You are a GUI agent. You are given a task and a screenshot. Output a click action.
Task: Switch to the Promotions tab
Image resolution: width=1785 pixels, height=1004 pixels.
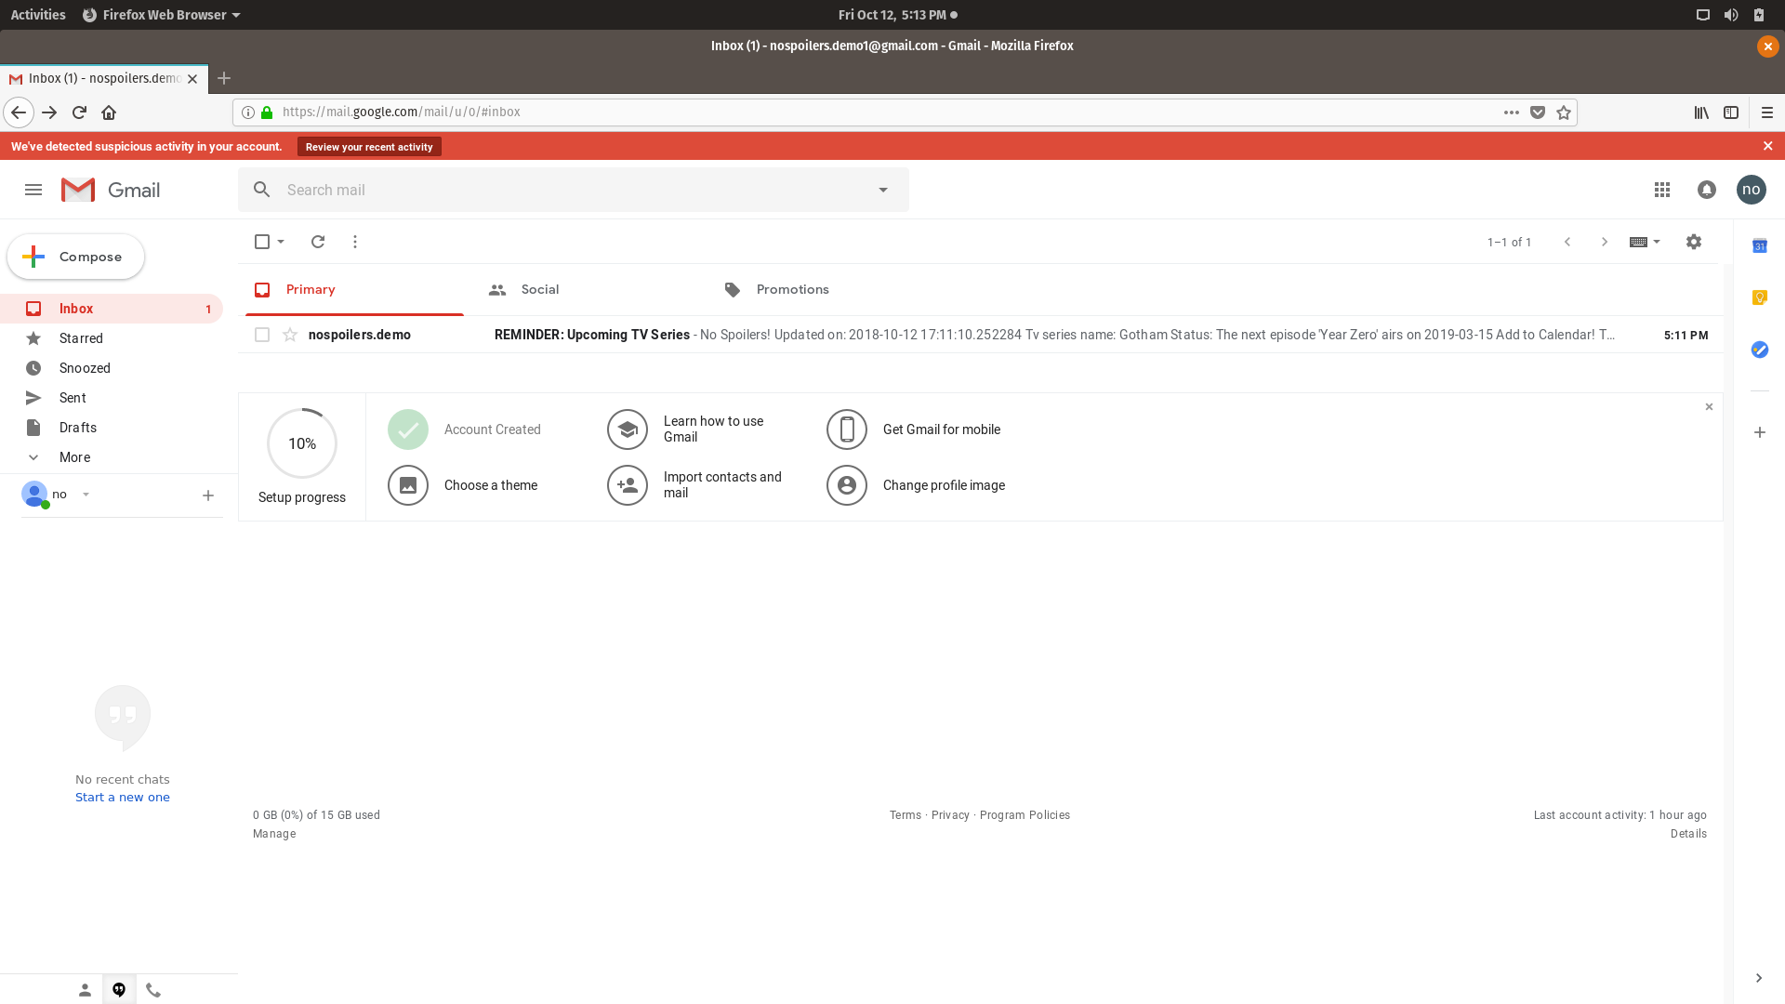tap(792, 290)
